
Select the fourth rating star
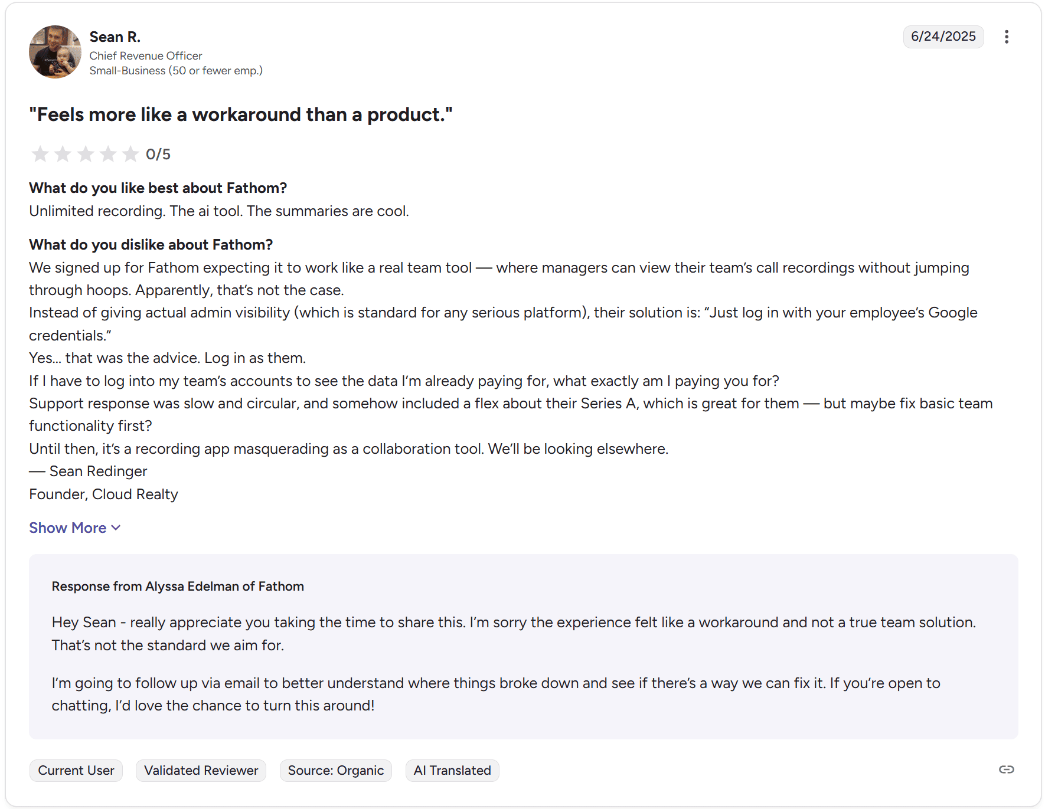coord(108,154)
